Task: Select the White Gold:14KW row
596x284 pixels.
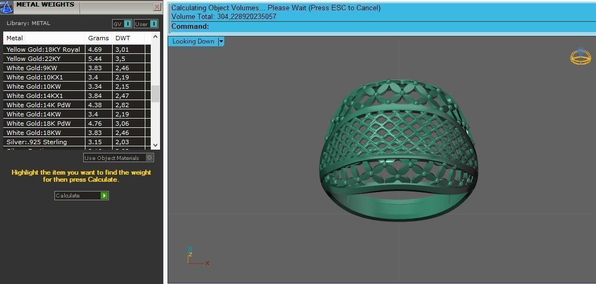Action: click(x=77, y=114)
